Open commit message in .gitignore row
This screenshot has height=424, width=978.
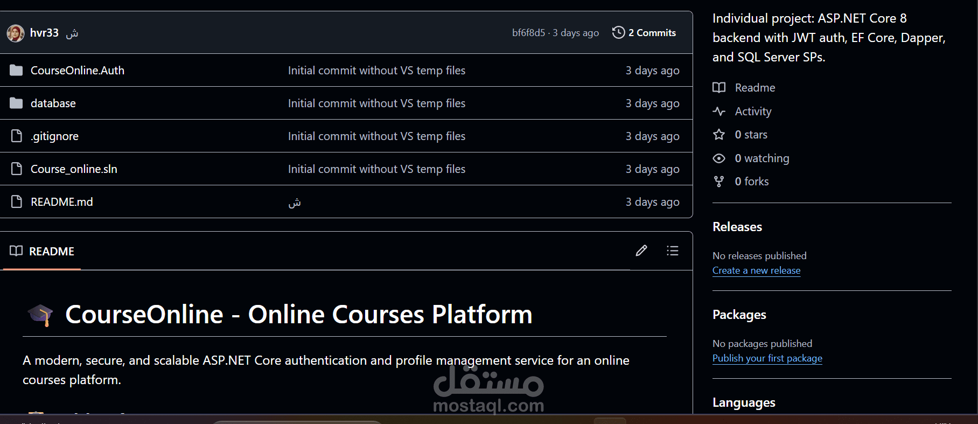click(376, 136)
